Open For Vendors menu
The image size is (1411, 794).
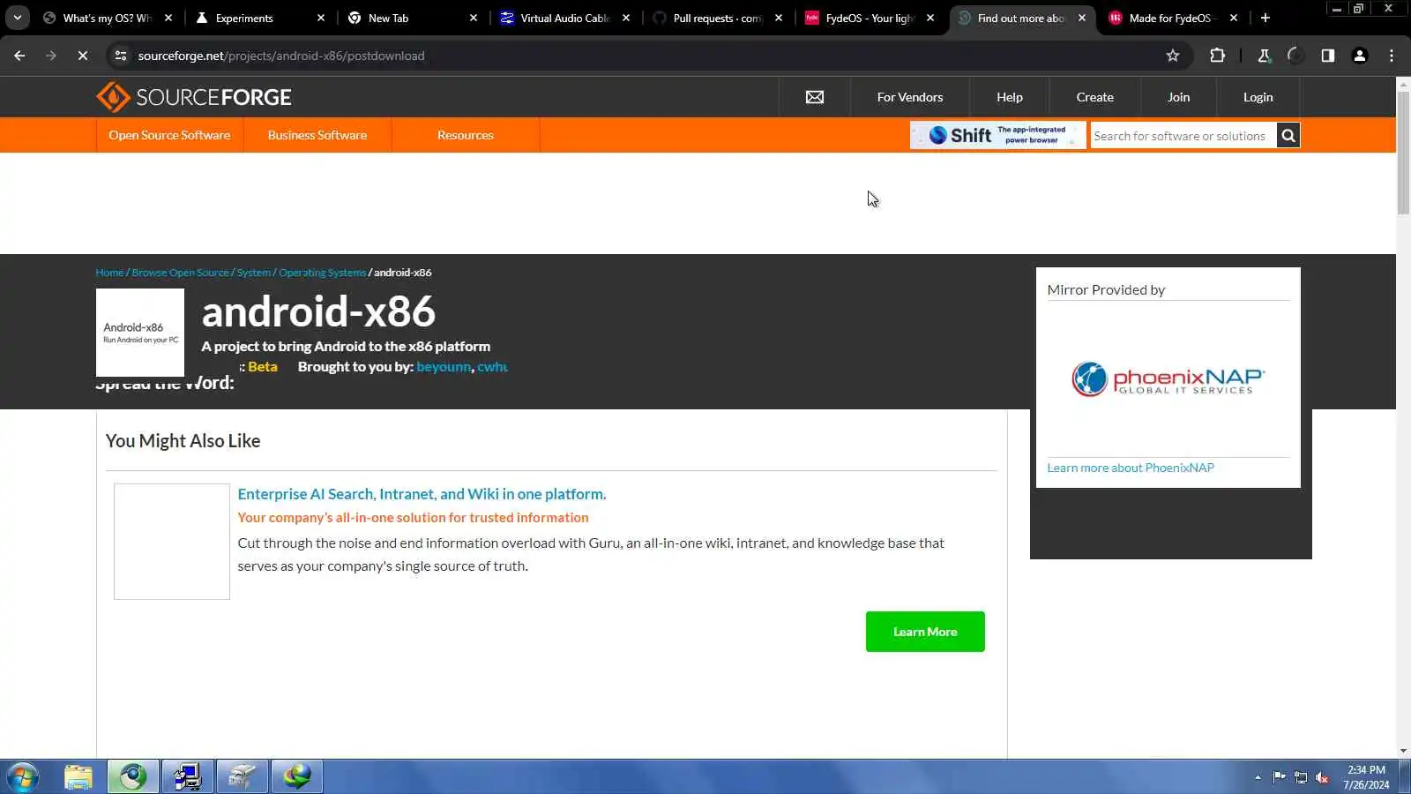[x=910, y=97]
